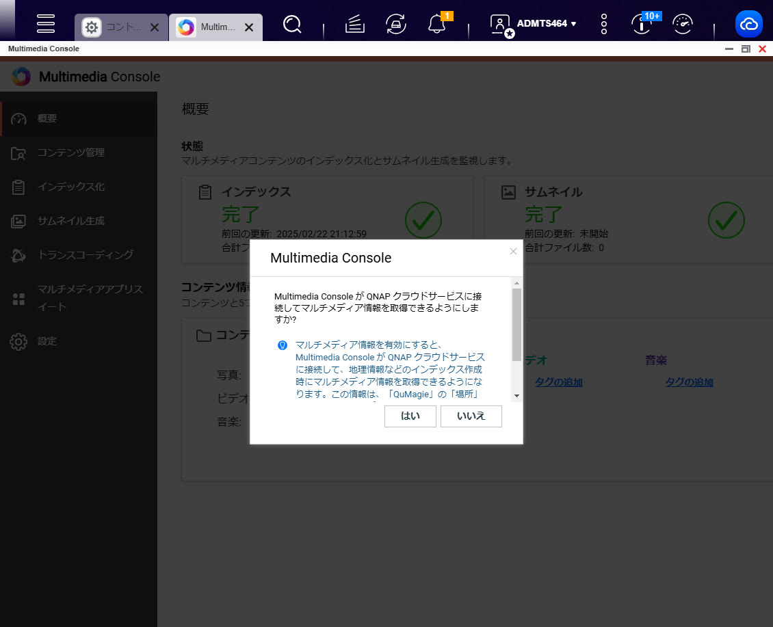Click the image icon in サムネイル card header
The image size is (773, 627).
508,192
